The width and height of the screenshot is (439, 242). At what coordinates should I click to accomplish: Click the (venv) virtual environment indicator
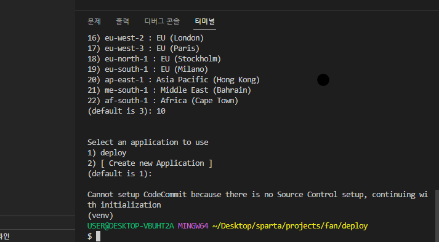pos(100,216)
